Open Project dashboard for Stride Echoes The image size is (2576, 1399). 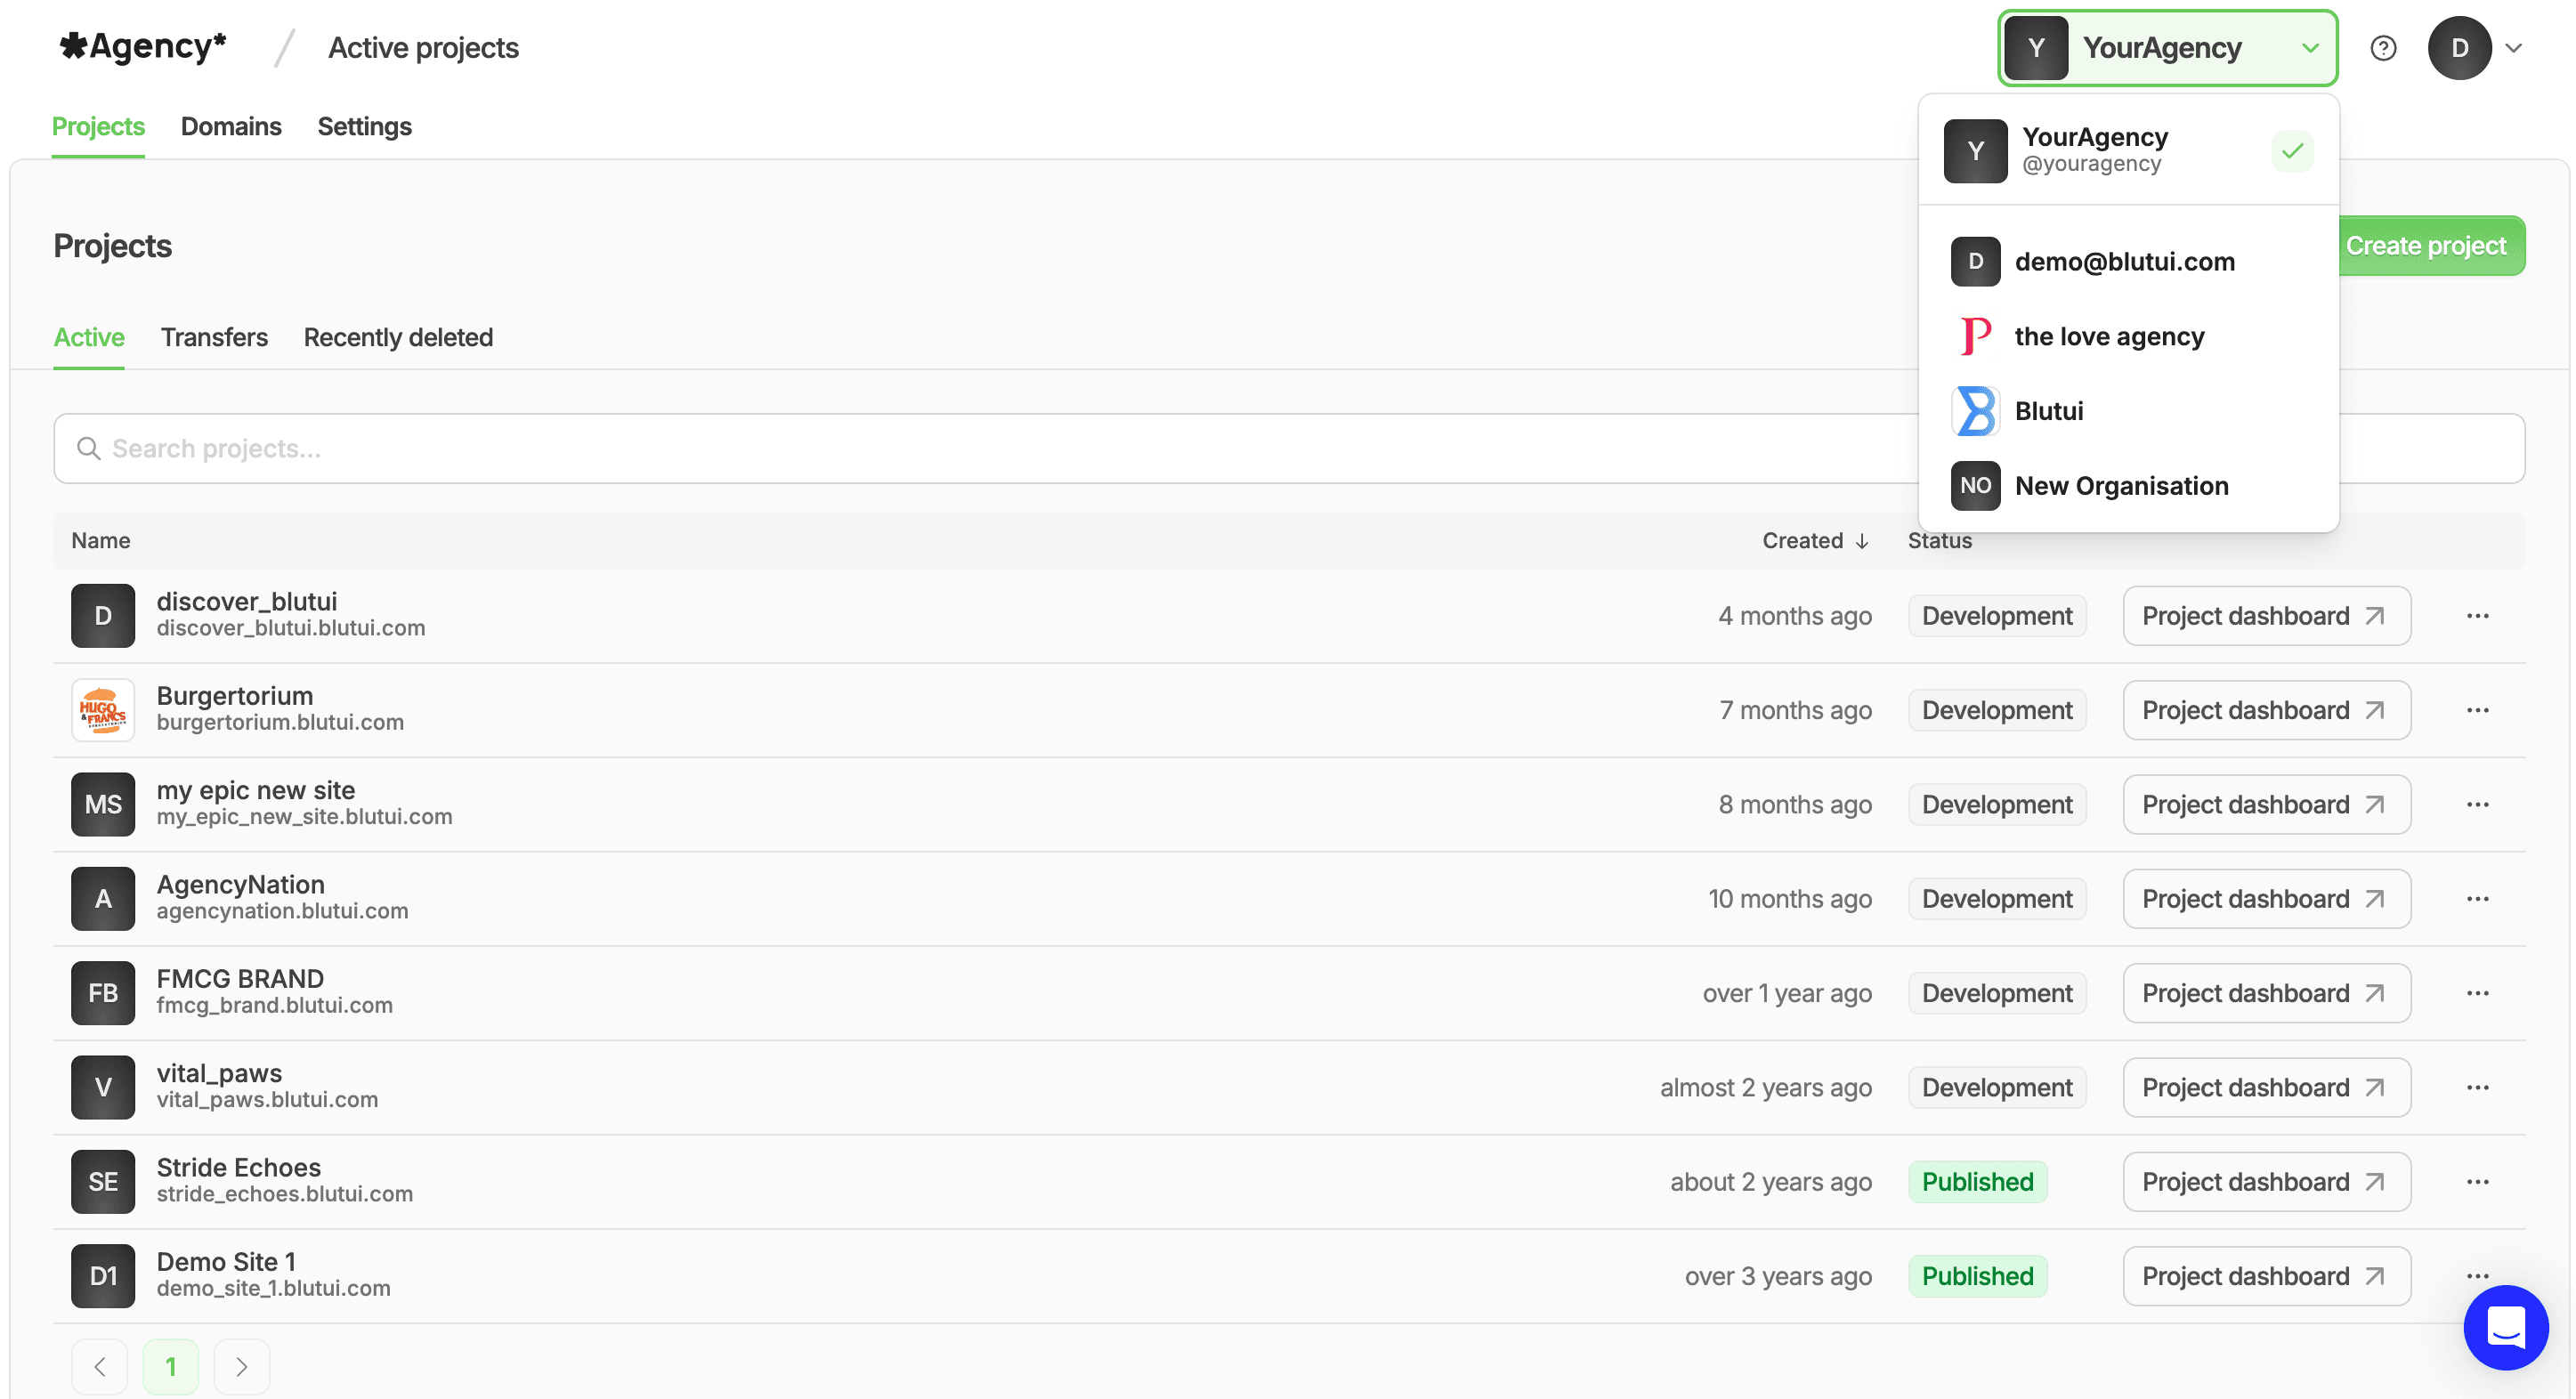2265,1182
